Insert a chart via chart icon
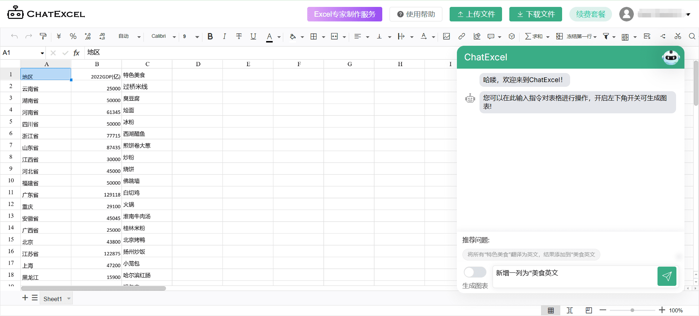This screenshot has height=316, width=699. click(477, 36)
